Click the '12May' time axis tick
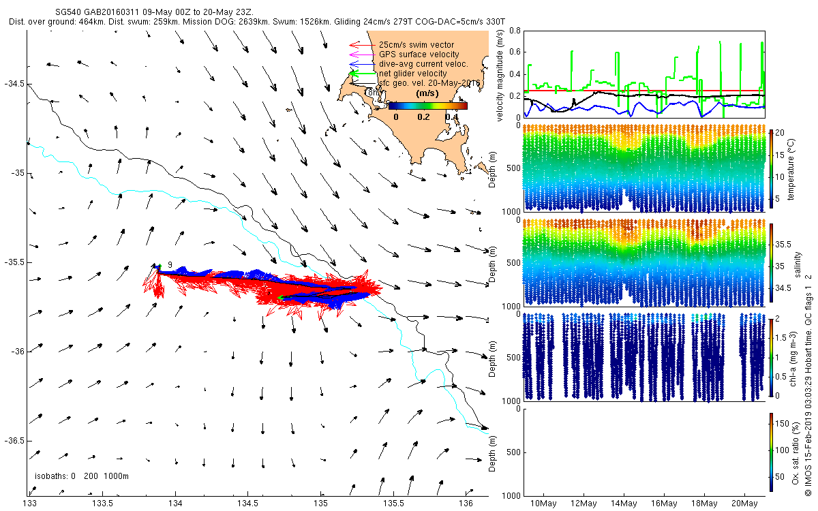This screenshot has height=511, width=818. (584, 504)
